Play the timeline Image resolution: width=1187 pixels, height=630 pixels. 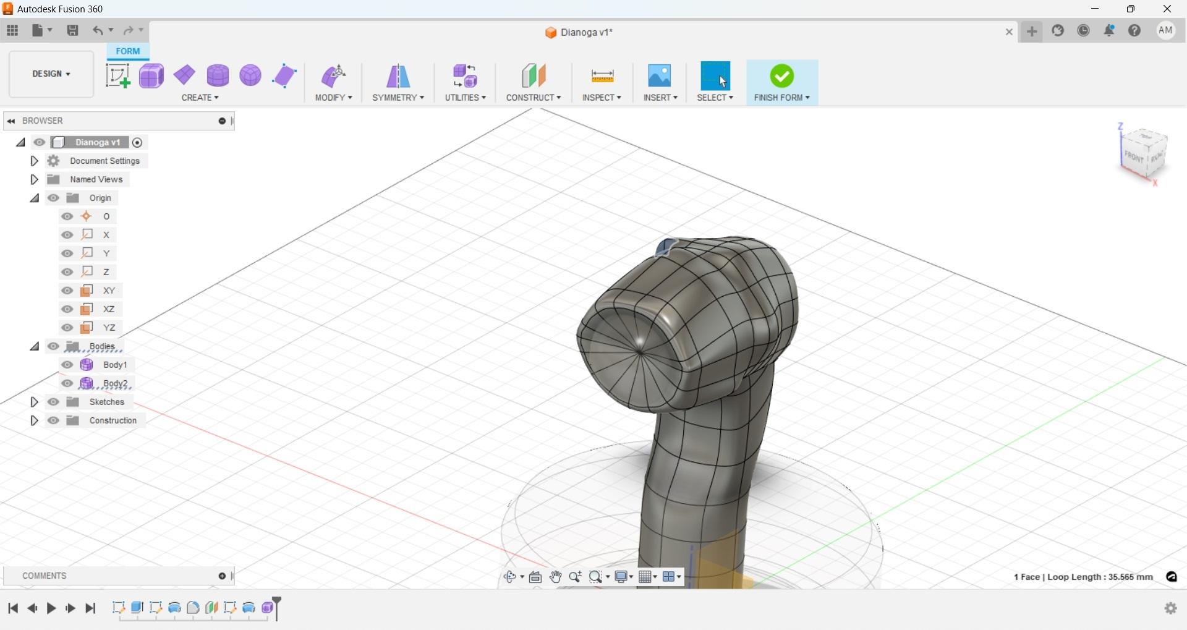point(51,608)
